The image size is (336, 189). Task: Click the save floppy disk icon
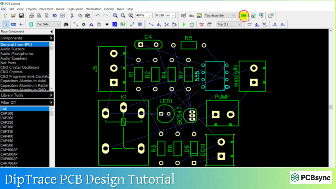[21, 16]
